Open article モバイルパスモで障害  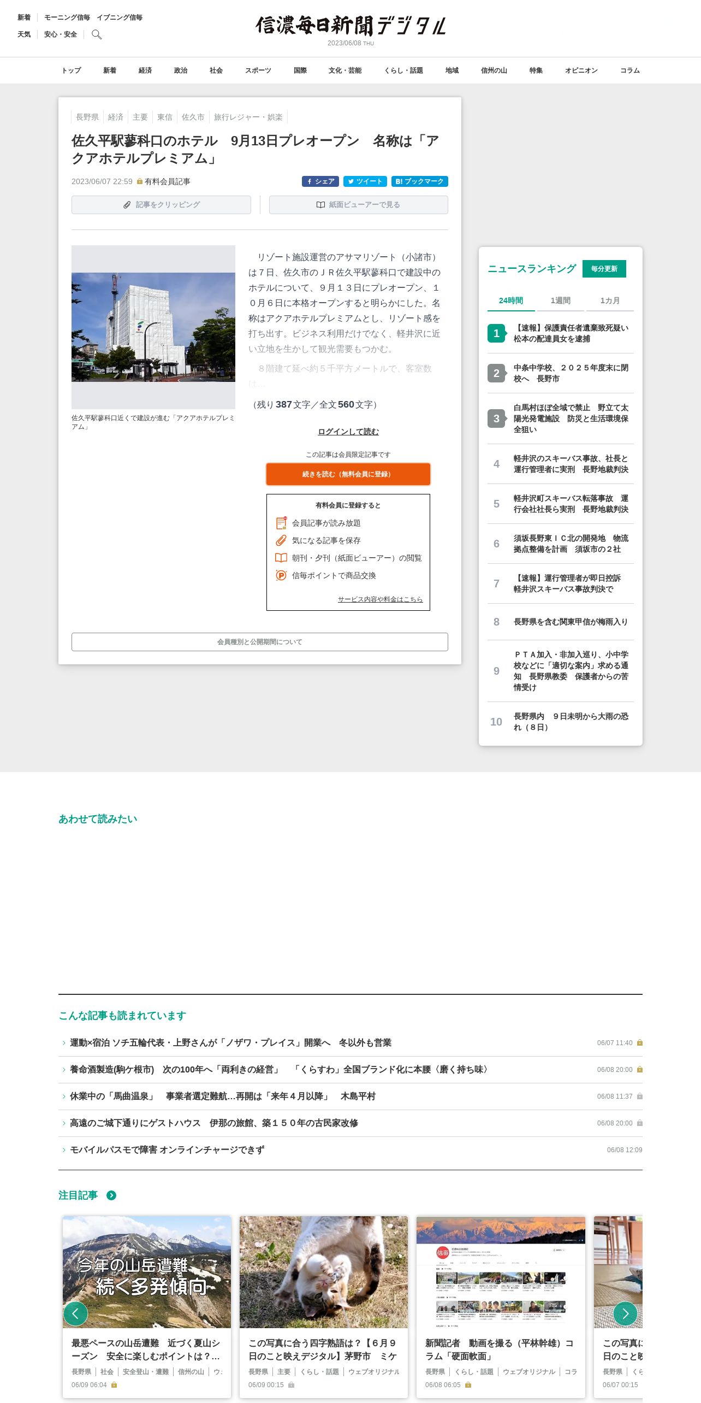click(x=167, y=1150)
